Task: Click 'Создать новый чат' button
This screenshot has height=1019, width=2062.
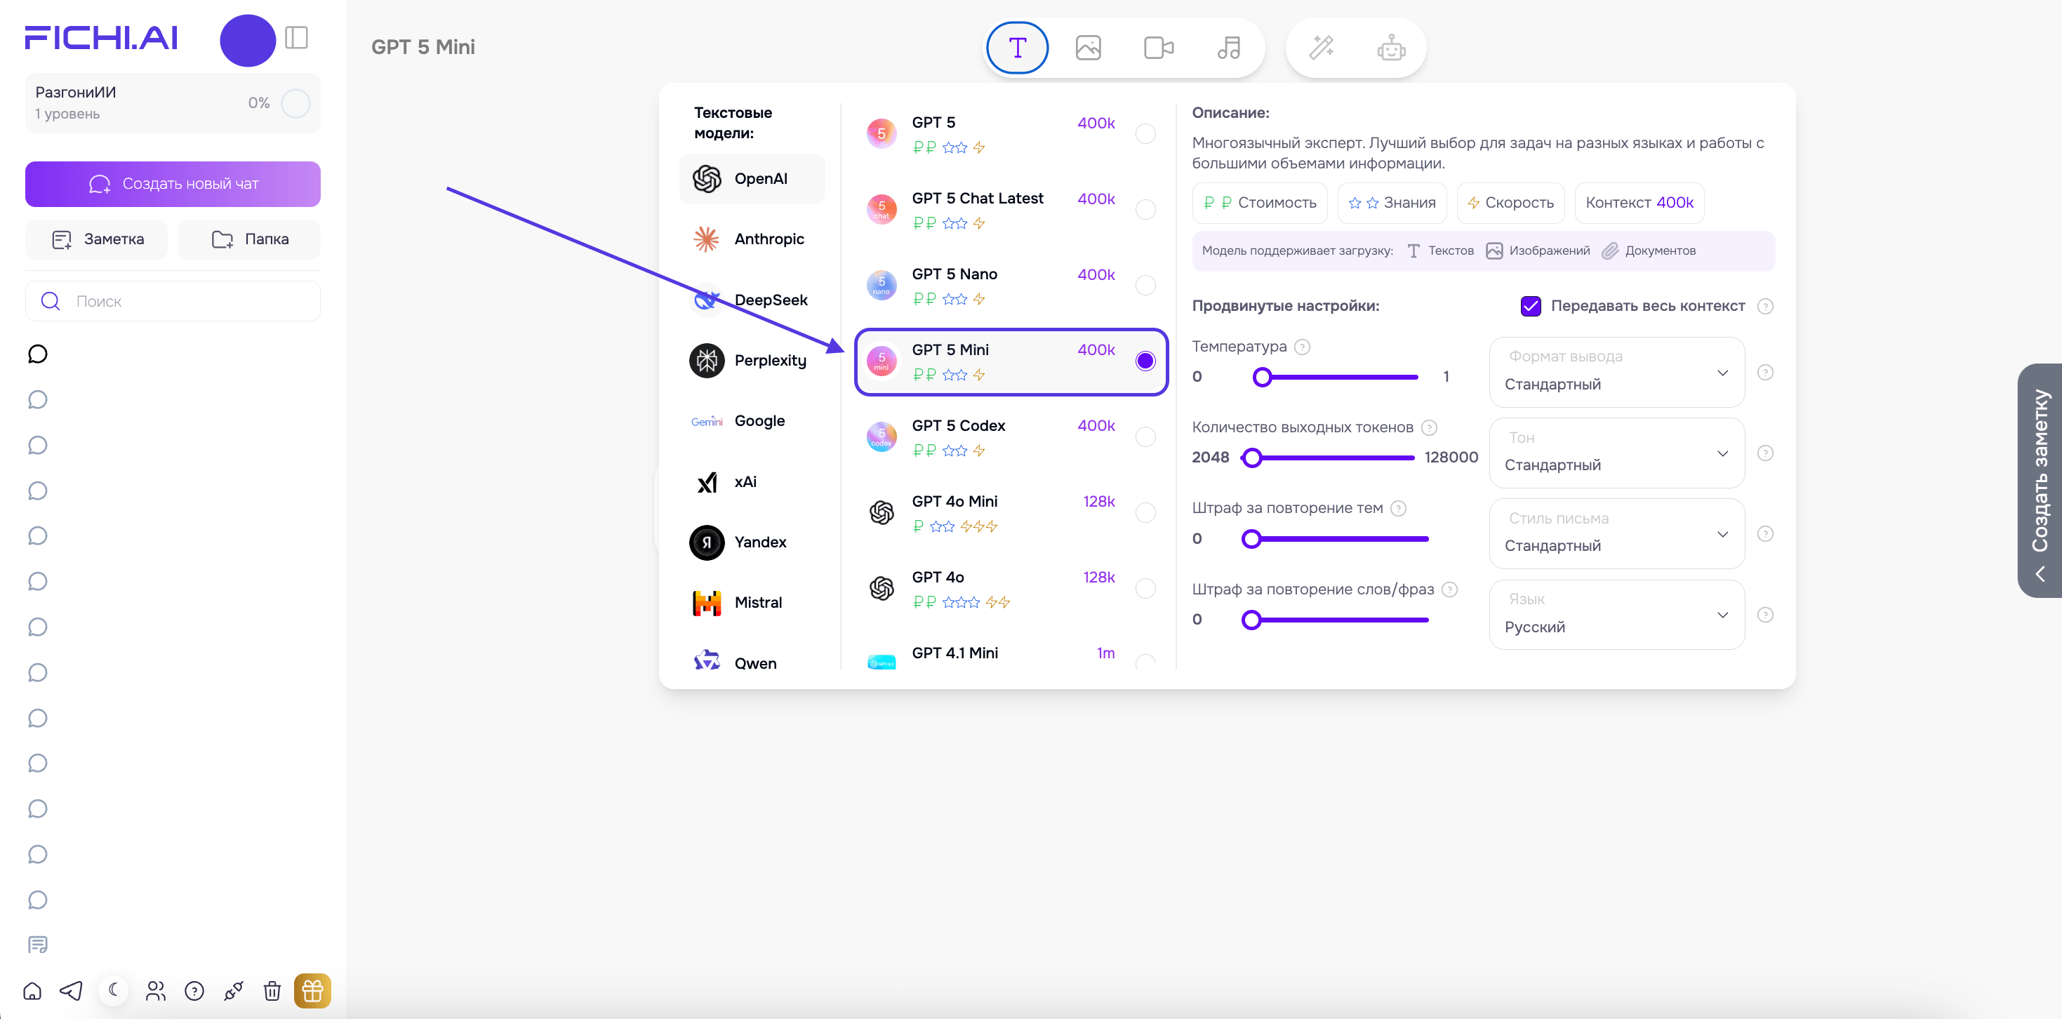Action: (x=173, y=184)
